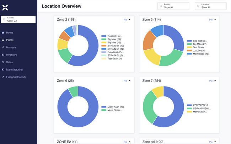The height and width of the screenshot is (144, 231).
Task: Click the Home house icon
Action: point(3,33)
